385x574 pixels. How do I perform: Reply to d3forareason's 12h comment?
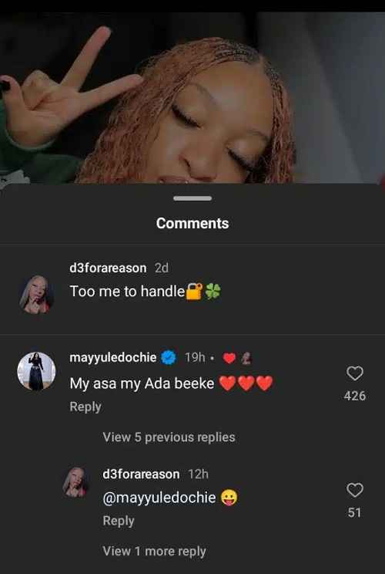pos(119,521)
